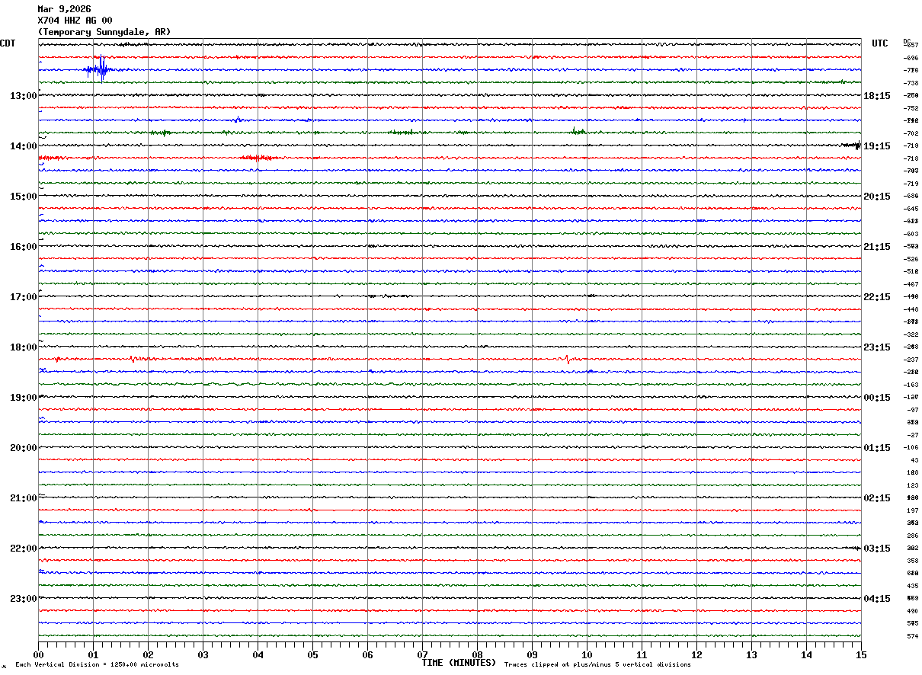
Task: Click minute '09' on the time axis
Action: 532,654
